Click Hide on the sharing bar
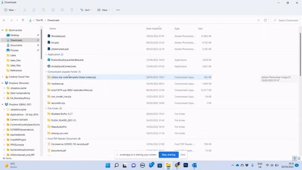The image size is (302, 170). [183, 155]
